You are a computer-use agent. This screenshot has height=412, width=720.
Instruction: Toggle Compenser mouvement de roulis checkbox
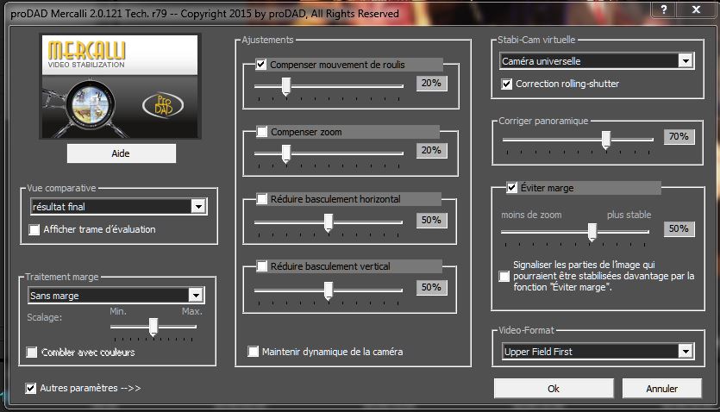tap(260, 65)
